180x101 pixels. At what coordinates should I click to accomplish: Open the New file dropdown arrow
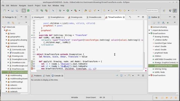tap(8, 11)
